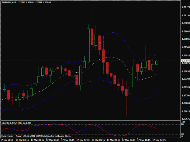Click the 17 Mar 12:15 time label
The width and height of the screenshot is (190, 142).
[x=159, y=140]
